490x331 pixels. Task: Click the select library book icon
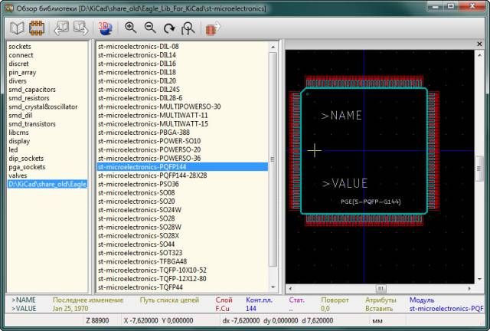(17, 28)
